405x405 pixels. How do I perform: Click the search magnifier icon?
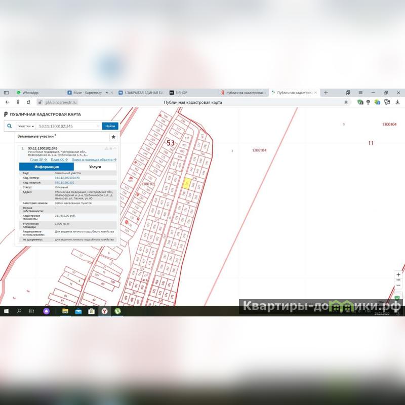click(9, 126)
